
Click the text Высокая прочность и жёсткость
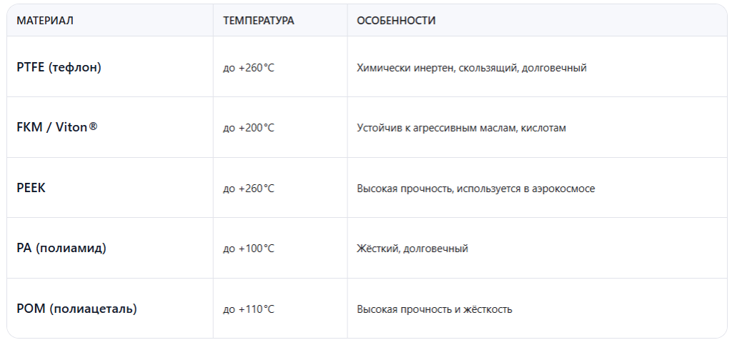434,309
